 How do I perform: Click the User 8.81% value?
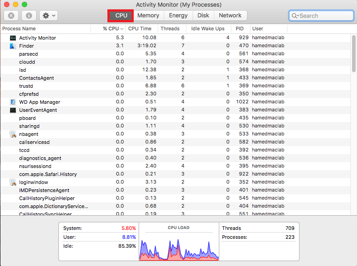pos(129,237)
